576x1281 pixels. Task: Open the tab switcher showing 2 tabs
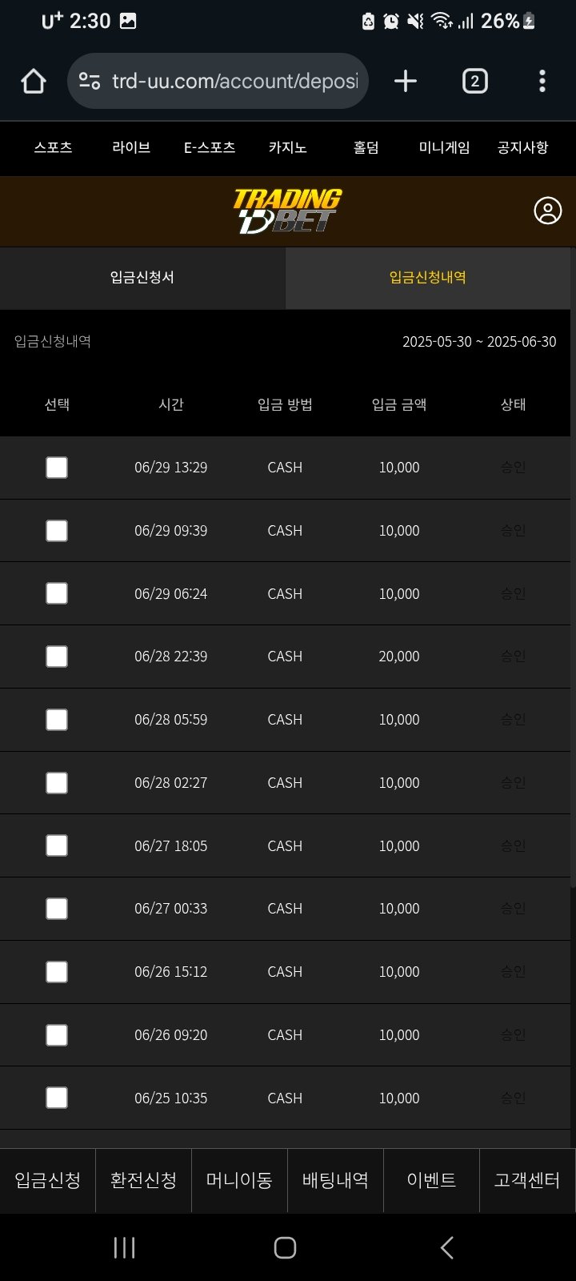point(474,81)
